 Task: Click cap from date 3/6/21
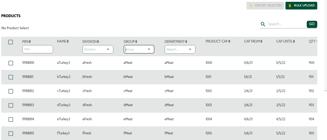click(248, 105)
